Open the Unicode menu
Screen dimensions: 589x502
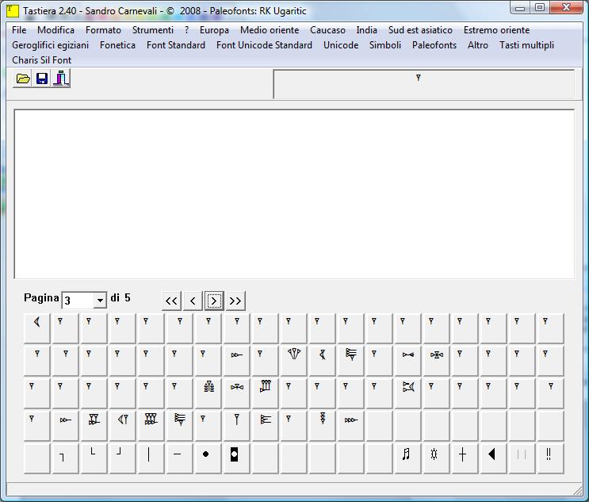click(341, 45)
